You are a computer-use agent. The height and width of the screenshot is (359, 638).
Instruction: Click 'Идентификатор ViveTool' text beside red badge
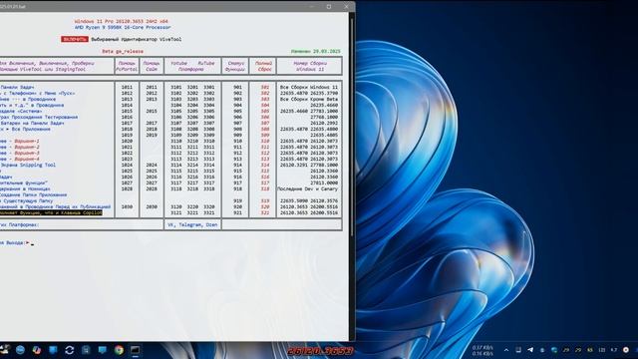point(152,39)
